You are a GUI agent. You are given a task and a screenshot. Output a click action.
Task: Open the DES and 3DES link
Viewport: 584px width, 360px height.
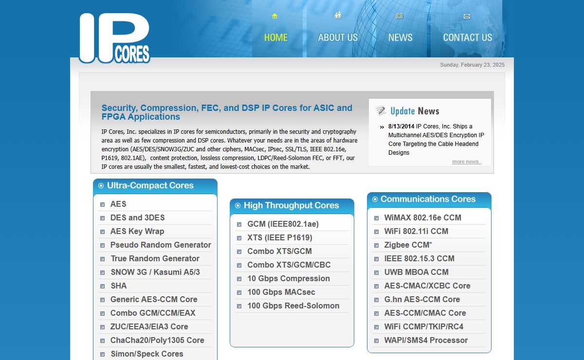coord(138,217)
